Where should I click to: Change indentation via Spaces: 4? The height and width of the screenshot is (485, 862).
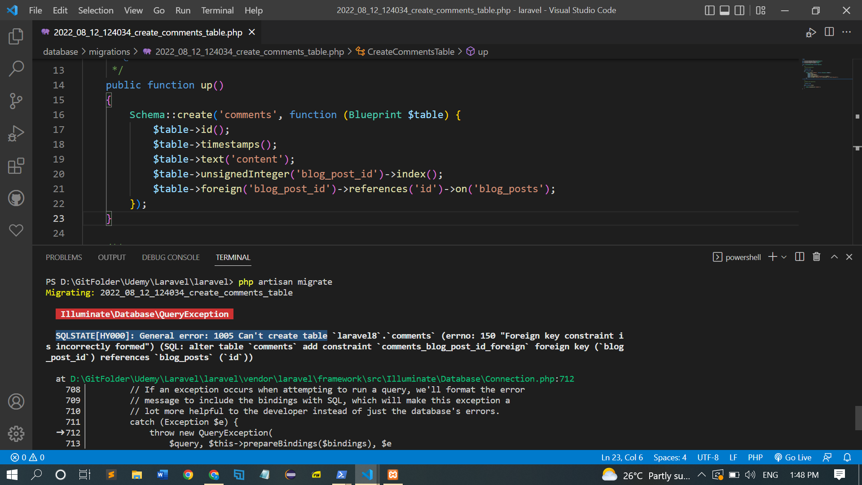tap(670, 457)
